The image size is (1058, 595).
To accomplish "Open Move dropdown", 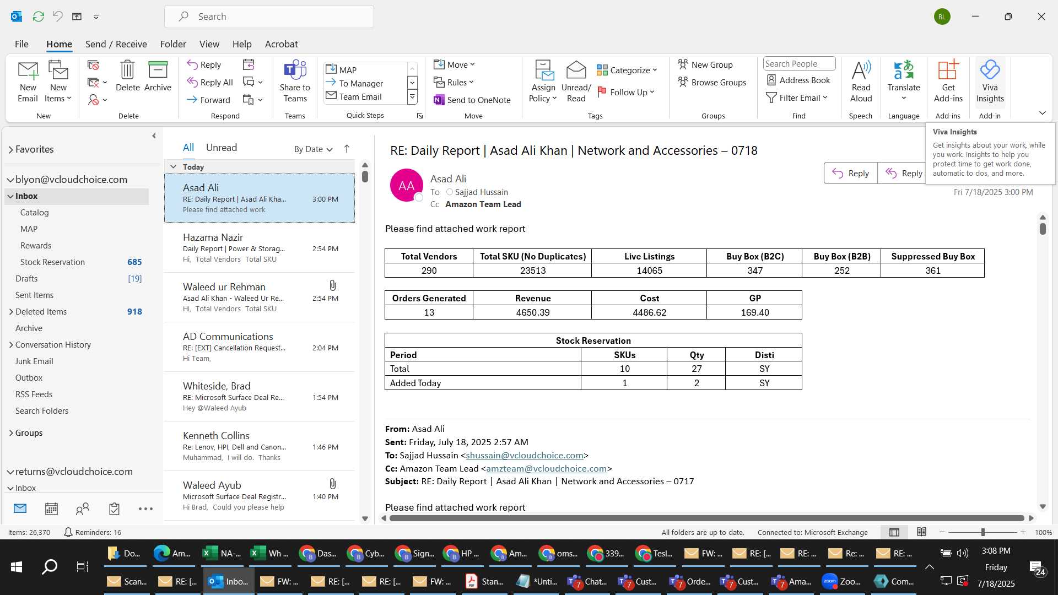I will tap(454, 64).
